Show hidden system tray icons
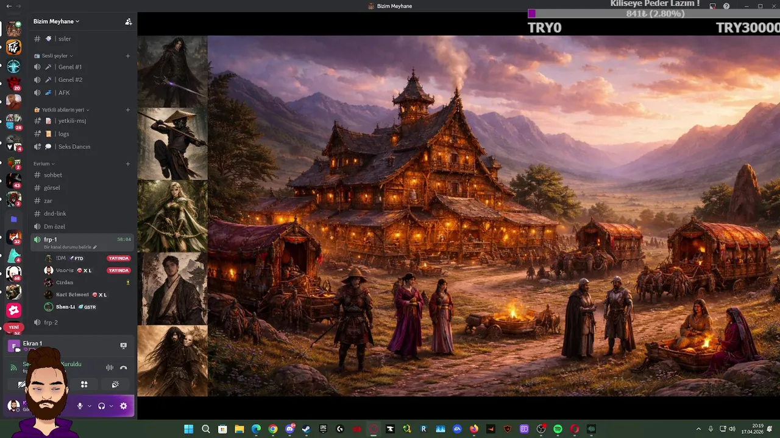The height and width of the screenshot is (438, 780). [x=700, y=429]
